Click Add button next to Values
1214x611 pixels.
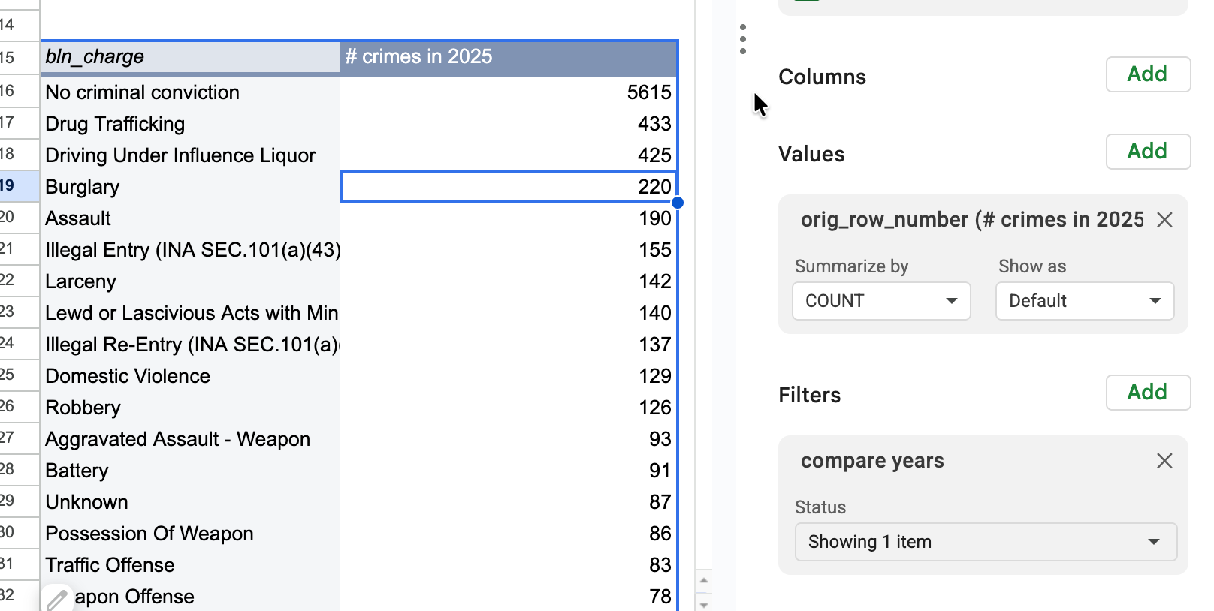tap(1147, 152)
